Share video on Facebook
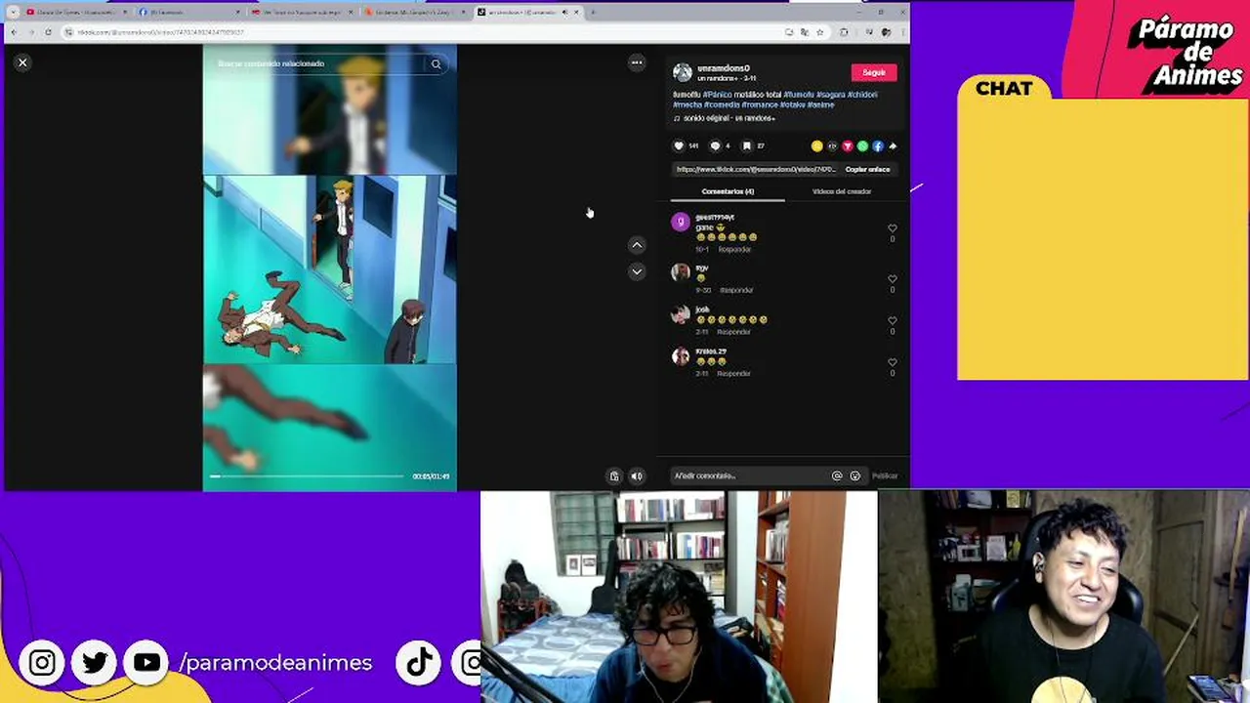This screenshot has height=703, width=1250. [877, 145]
